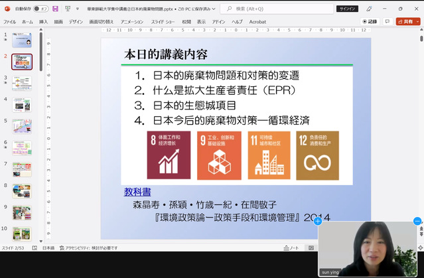Save the presentation with the purple disk icon
424x278 pixels.
pyautogui.click(x=55, y=9)
